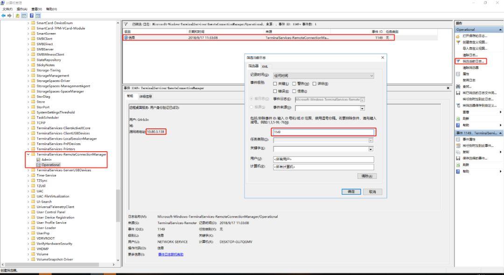504x275 pixels.
Task: Collapse the TerminalServices-RemoteConnectionManager tree node
Action: pos(28,155)
